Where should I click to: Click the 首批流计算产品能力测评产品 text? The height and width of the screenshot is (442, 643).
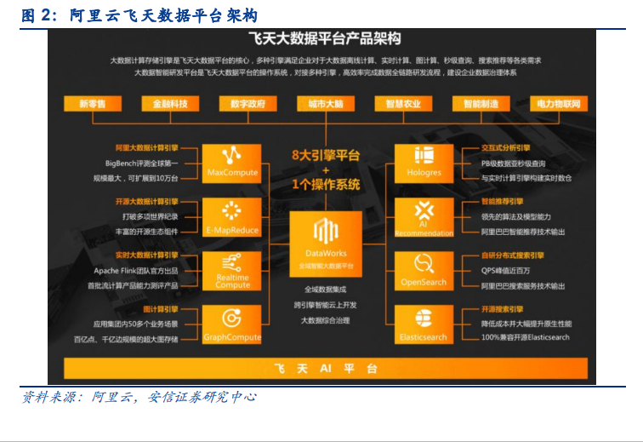(133, 285)
